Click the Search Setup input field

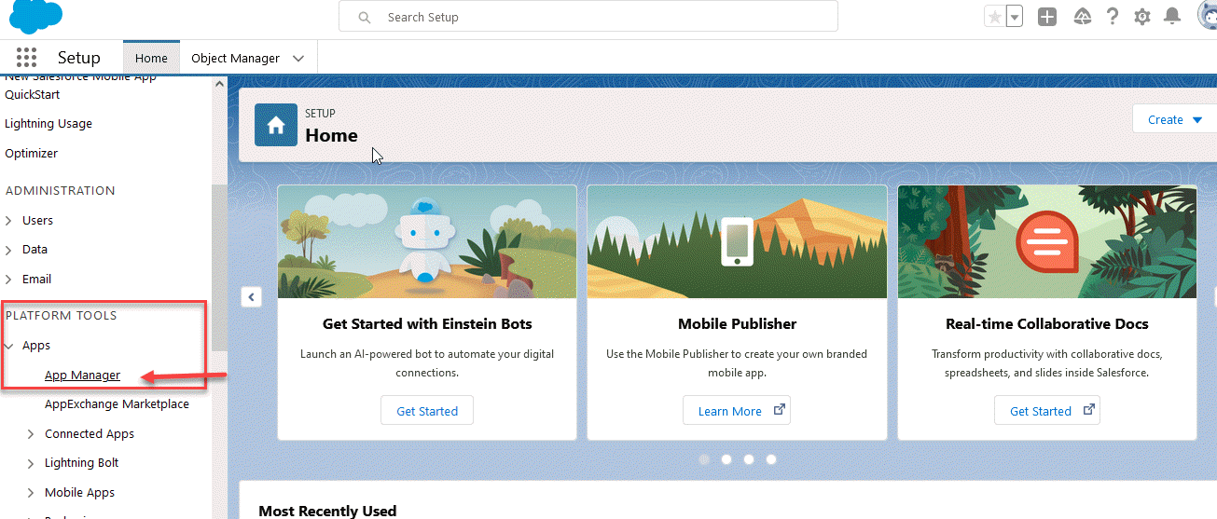pyautogui.click(x=597, y=17)
